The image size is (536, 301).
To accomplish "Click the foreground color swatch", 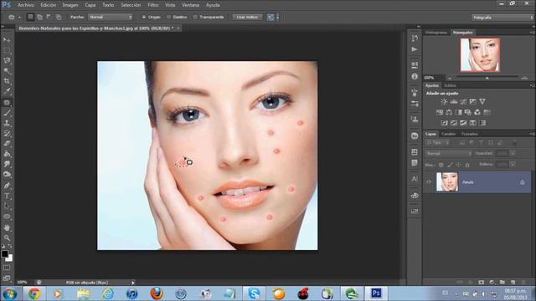I will tap(5, 254).
